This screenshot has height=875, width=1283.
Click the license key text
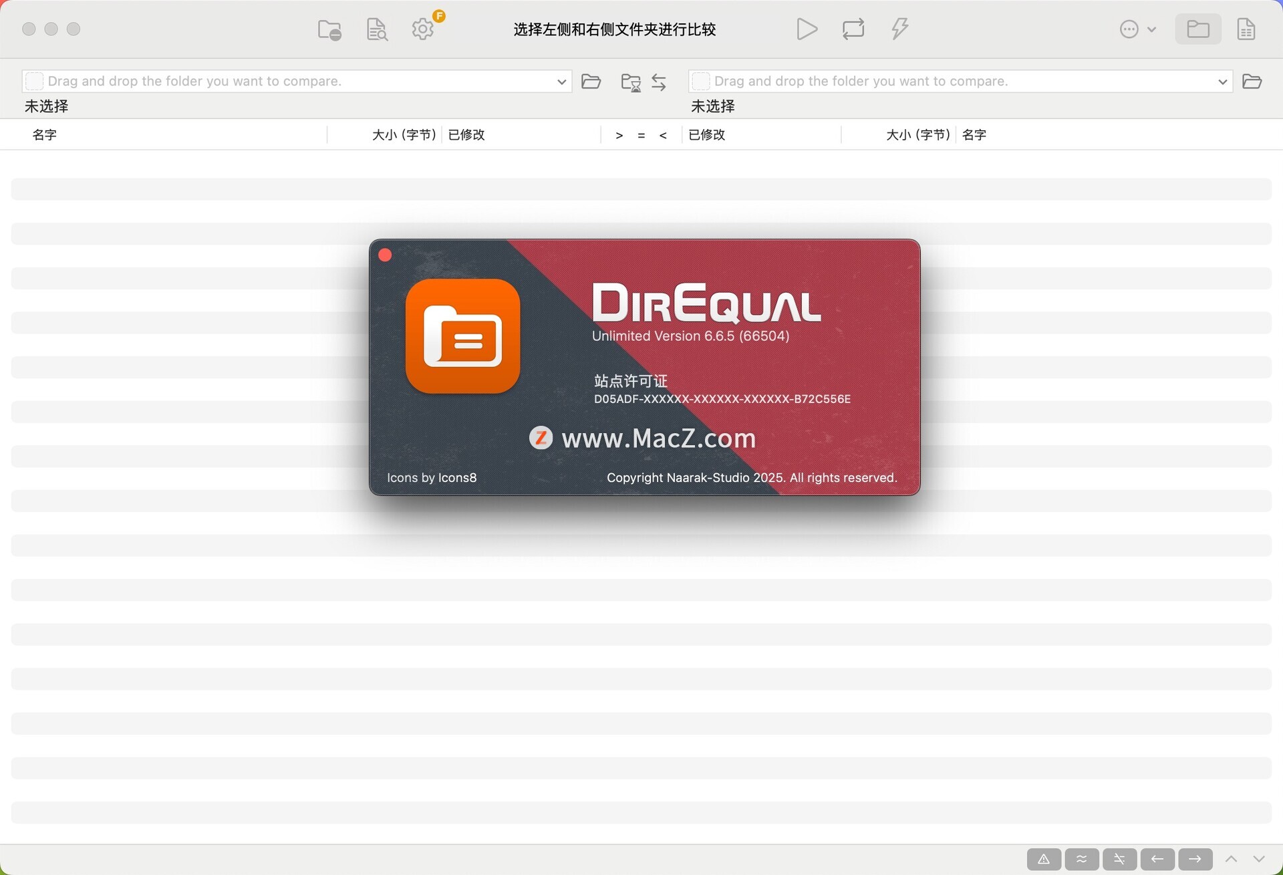[x=722, y=399]
